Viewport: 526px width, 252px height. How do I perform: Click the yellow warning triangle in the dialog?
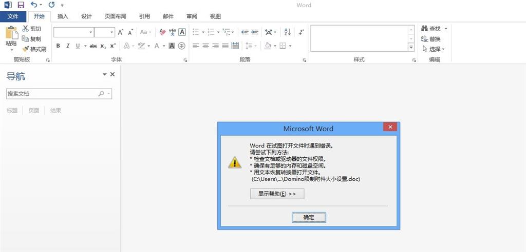(235, 162)
